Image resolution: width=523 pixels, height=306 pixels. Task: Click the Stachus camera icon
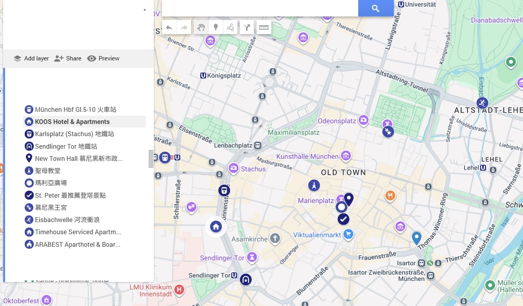coord(234,169)
